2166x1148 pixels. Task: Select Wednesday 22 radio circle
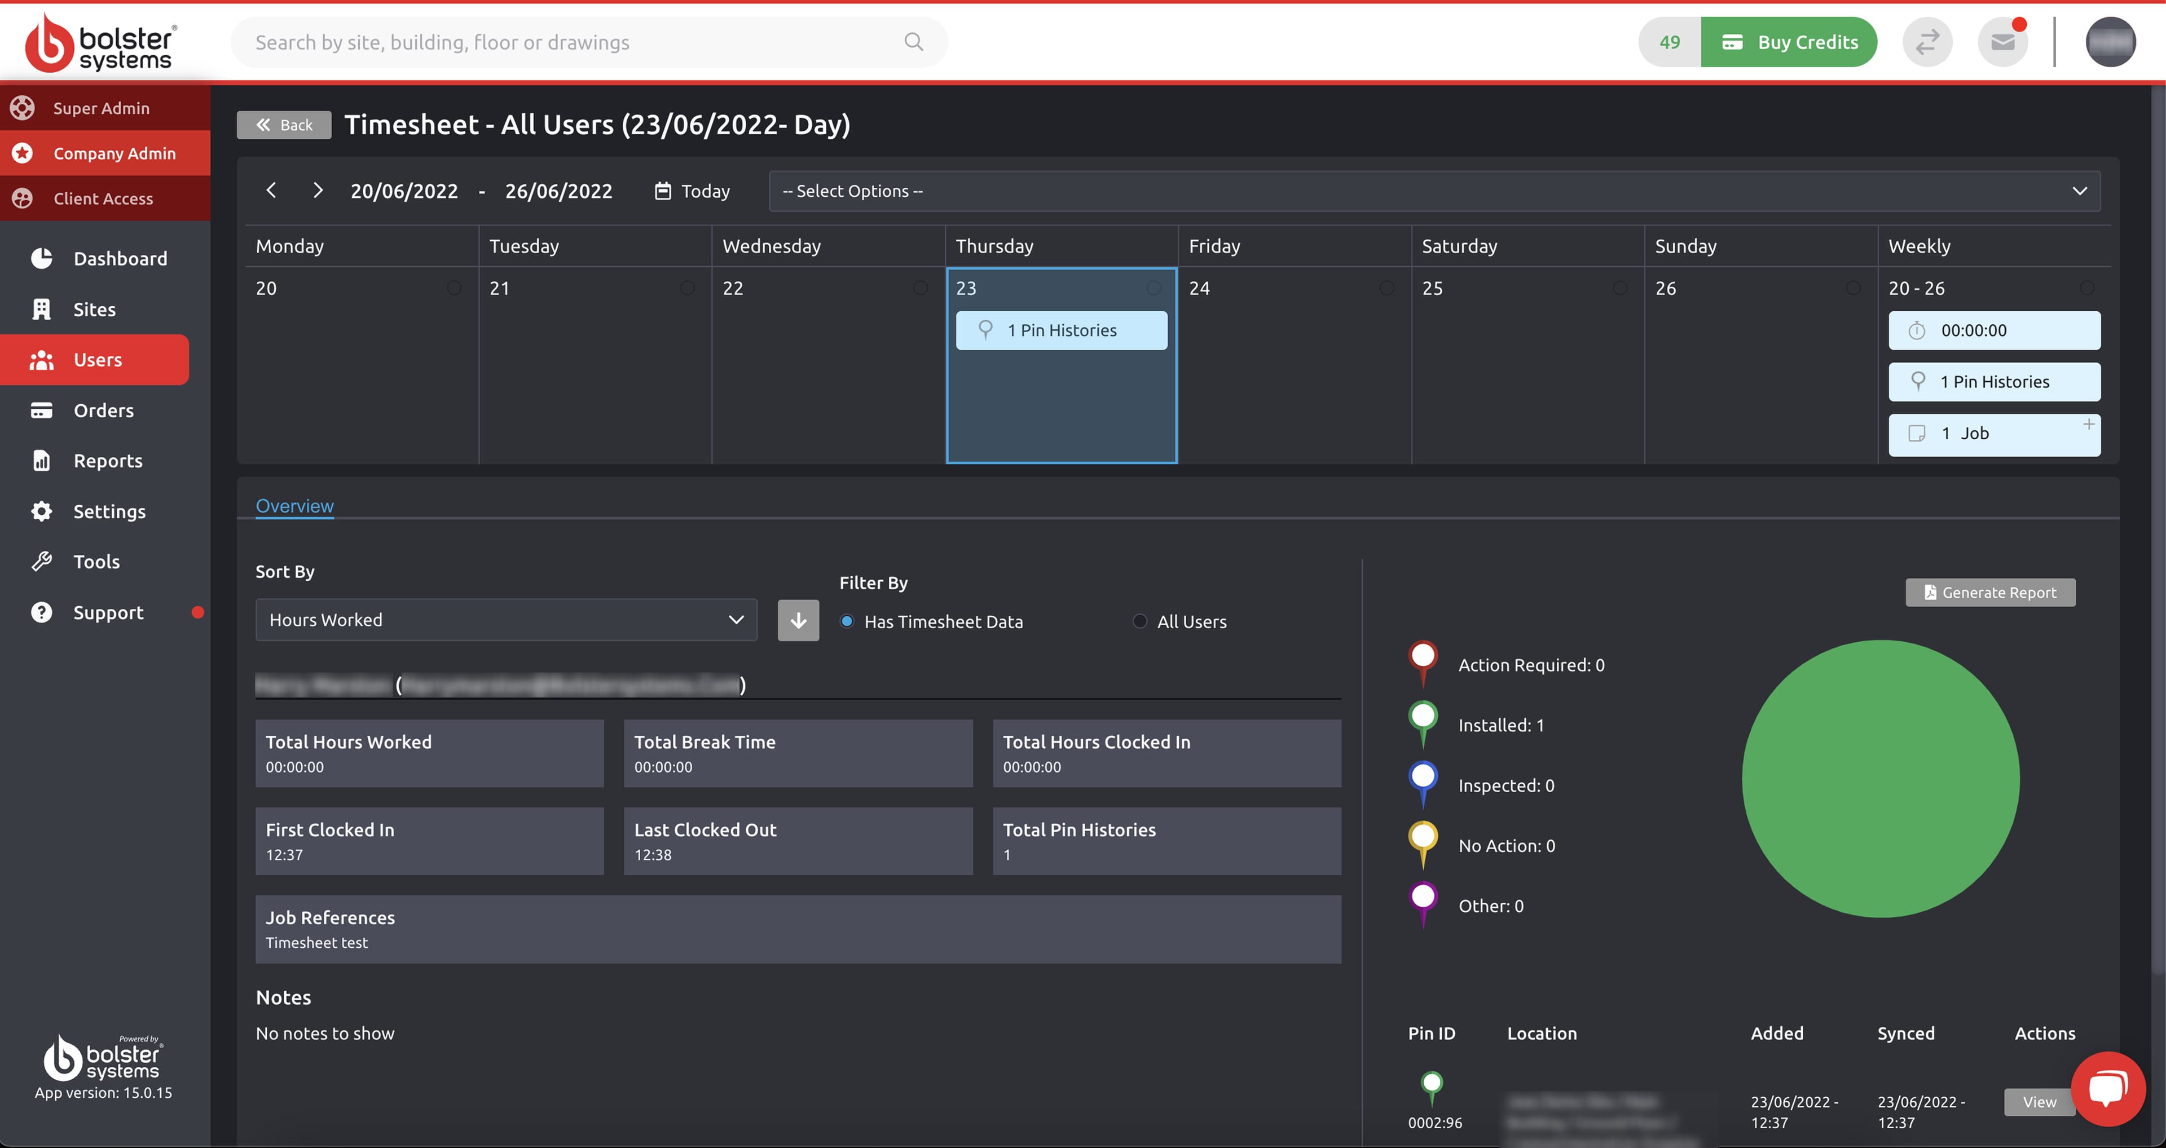[921, 288]
